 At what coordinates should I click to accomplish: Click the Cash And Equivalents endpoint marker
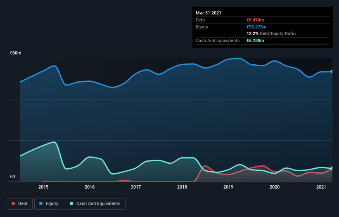pyautogui.click(x=332, y=168)
